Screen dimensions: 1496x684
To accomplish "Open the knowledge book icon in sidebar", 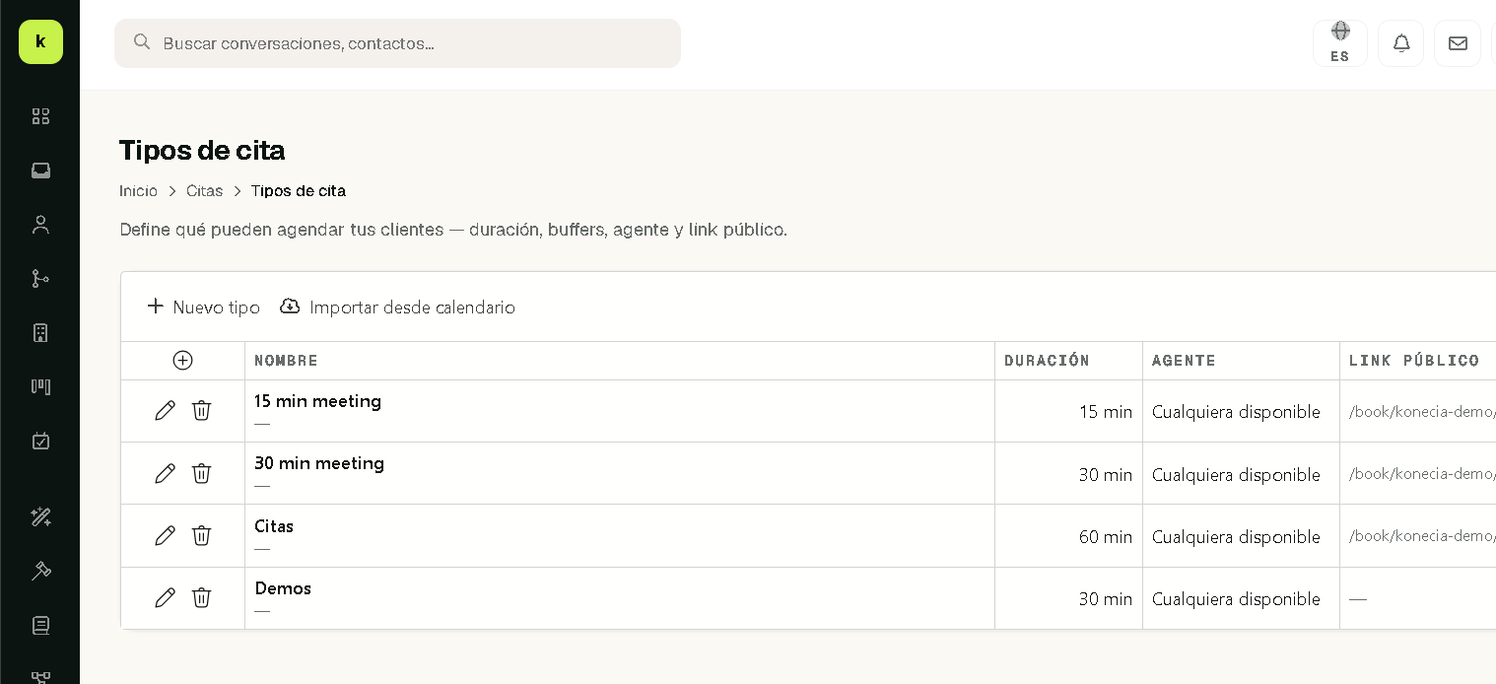I will (40, 625).
